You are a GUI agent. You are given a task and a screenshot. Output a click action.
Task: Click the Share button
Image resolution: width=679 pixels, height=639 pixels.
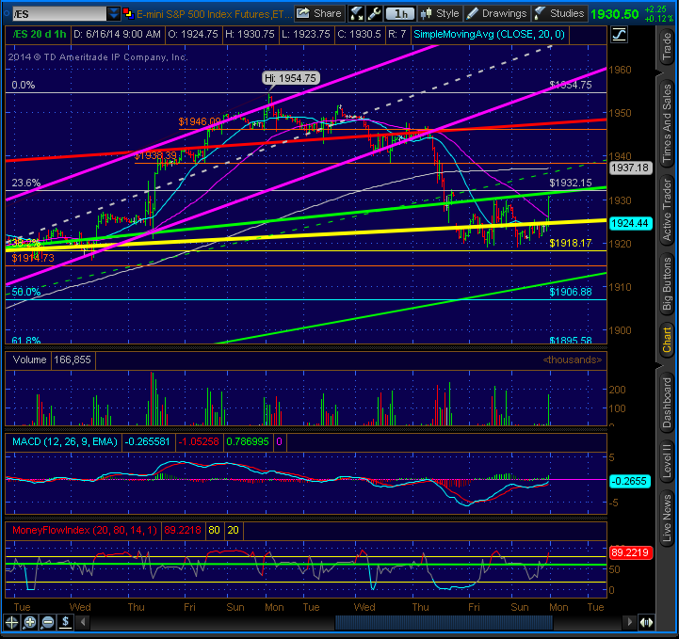pos(319,13)
